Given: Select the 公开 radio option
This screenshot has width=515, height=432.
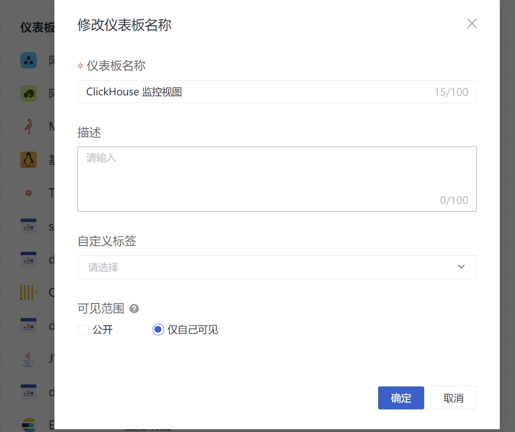Looking at the screenshot, I should click(83, 329).
